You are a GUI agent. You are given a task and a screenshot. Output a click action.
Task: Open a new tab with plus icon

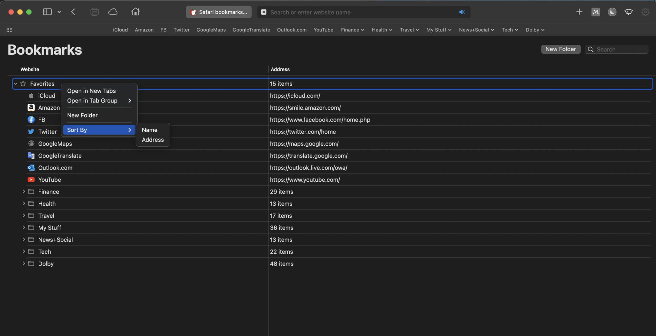coord(579,12)
